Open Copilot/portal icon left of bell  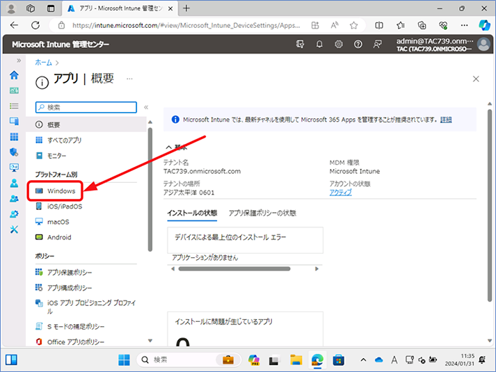point(301,45)
